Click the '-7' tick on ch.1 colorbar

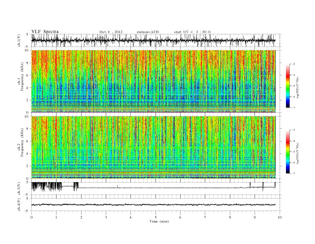tap(293, 108)
